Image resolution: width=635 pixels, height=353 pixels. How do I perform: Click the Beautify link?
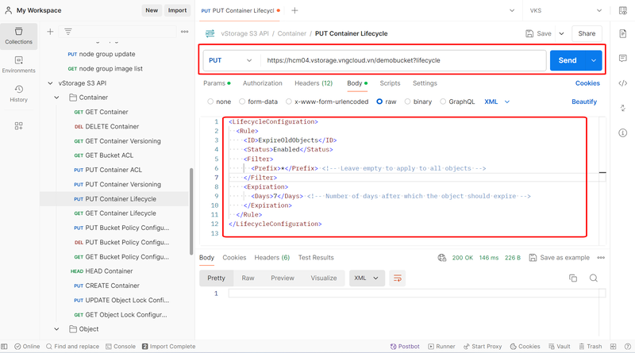[x=583, y=102]
